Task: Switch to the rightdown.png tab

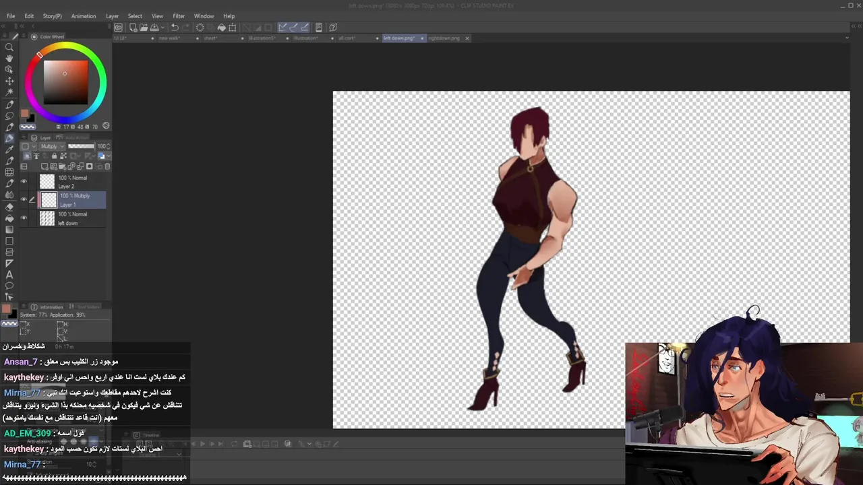Action: (444, 38)
